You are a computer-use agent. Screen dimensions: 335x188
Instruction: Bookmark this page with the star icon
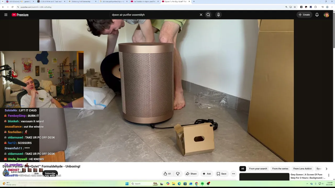point(295,7)
